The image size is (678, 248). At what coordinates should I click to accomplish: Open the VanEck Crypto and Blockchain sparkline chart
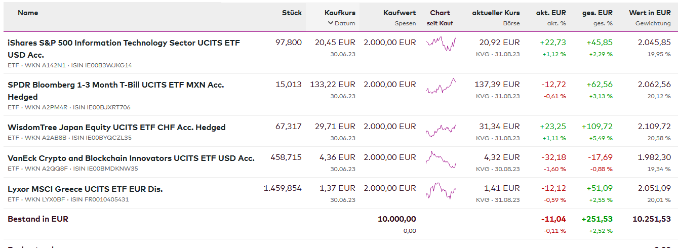point(441,159)
